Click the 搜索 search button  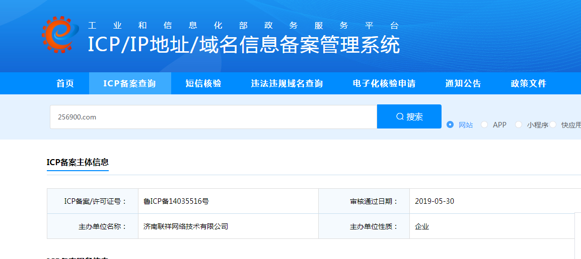click(409, 117)
